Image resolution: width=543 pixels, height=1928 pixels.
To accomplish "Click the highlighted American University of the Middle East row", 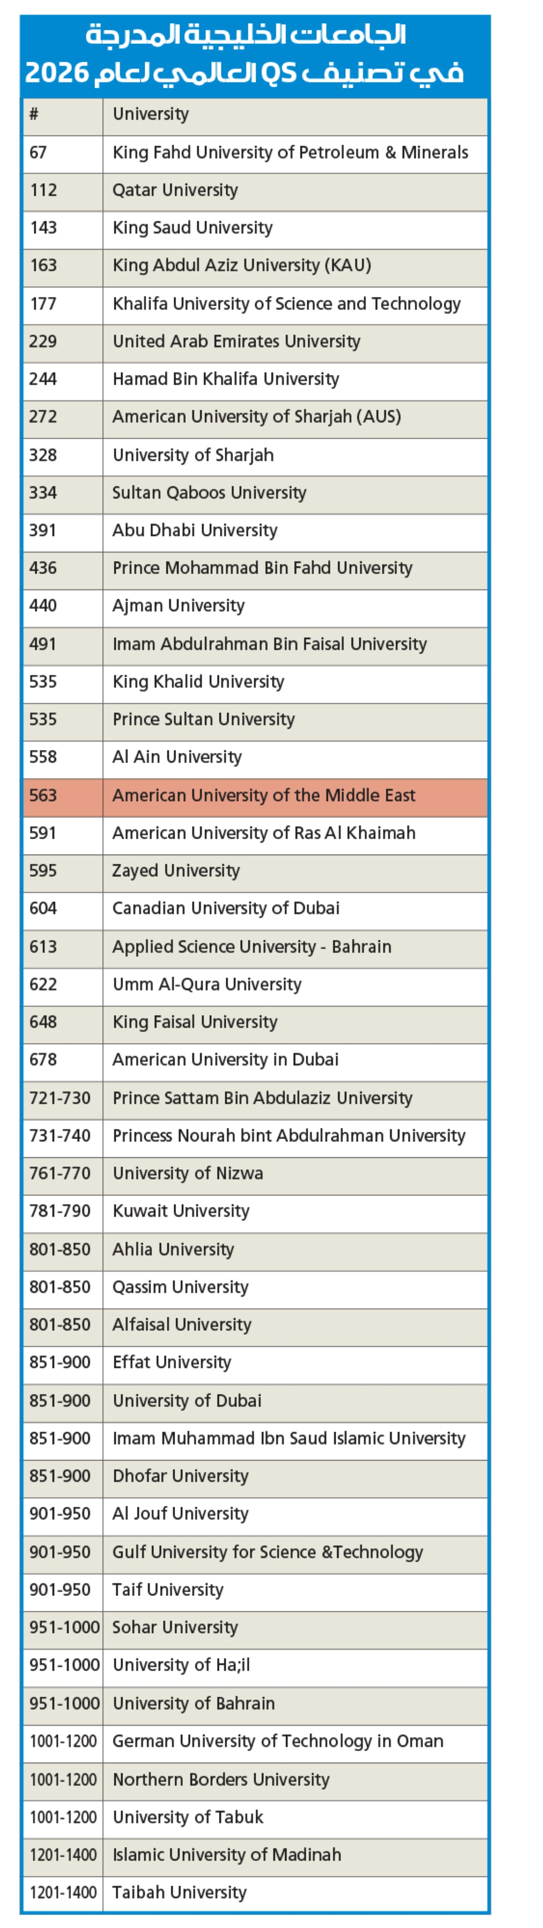I will coord(264,796).
